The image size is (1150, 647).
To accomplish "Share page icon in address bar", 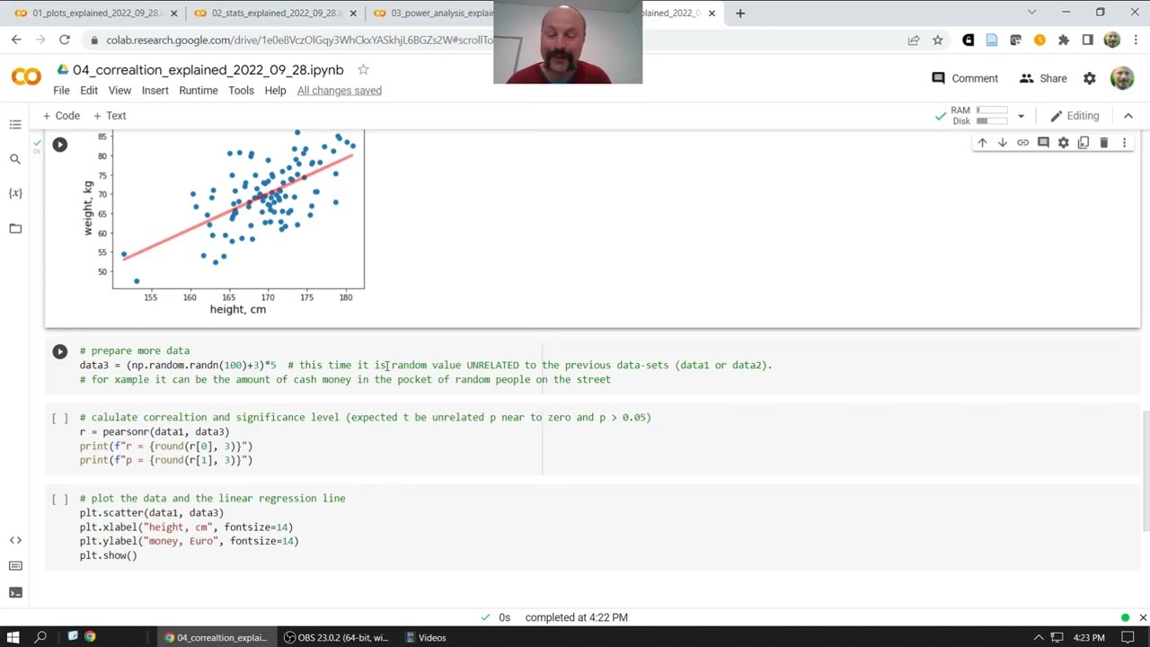I will tap(914, 40).
